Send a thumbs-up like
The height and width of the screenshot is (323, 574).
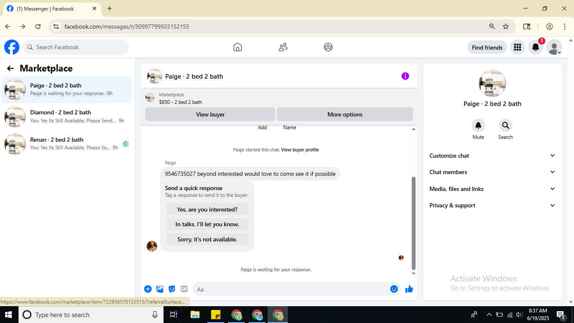pyautogui.click(x=409, y=289)
